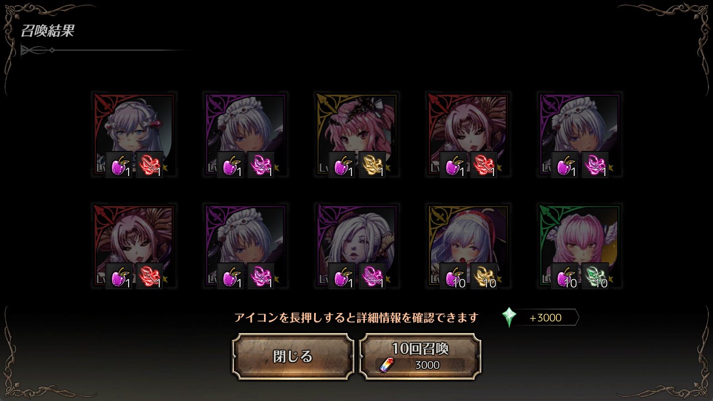Select the first red-framed character portrait in the top row
The image size is (713, 401).
pos(134,135)
